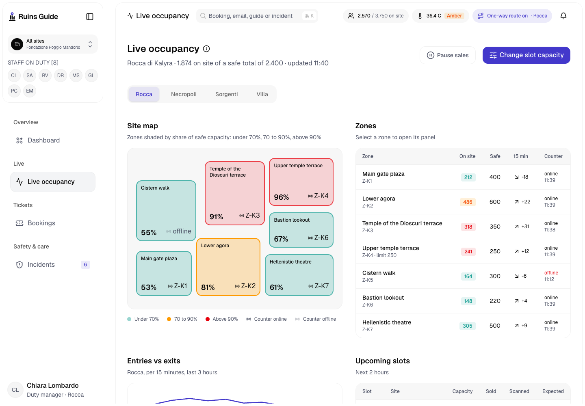
Task: Click the Incidents shield icon
Action: pyautogui.click(x=19, y=265)
